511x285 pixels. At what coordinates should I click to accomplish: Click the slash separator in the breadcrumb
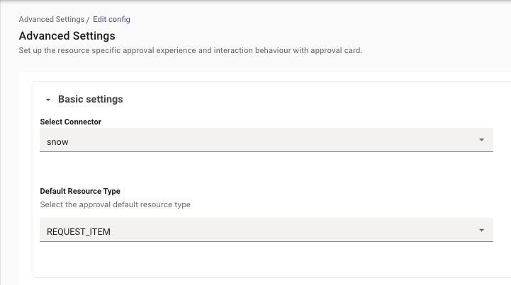[x=88, y=20]
